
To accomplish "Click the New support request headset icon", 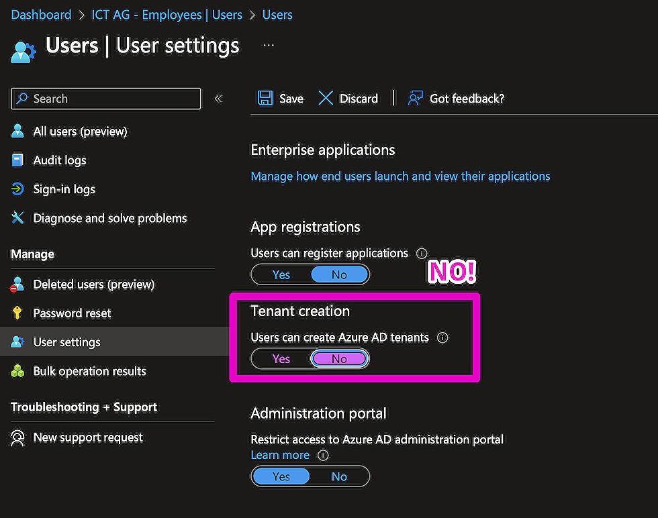I will [x=17, y=438].
